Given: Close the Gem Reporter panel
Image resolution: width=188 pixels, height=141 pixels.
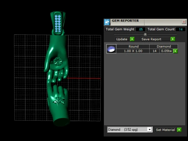Looking at the screenshot, I should pyautogui.click(x=184, y=22).
